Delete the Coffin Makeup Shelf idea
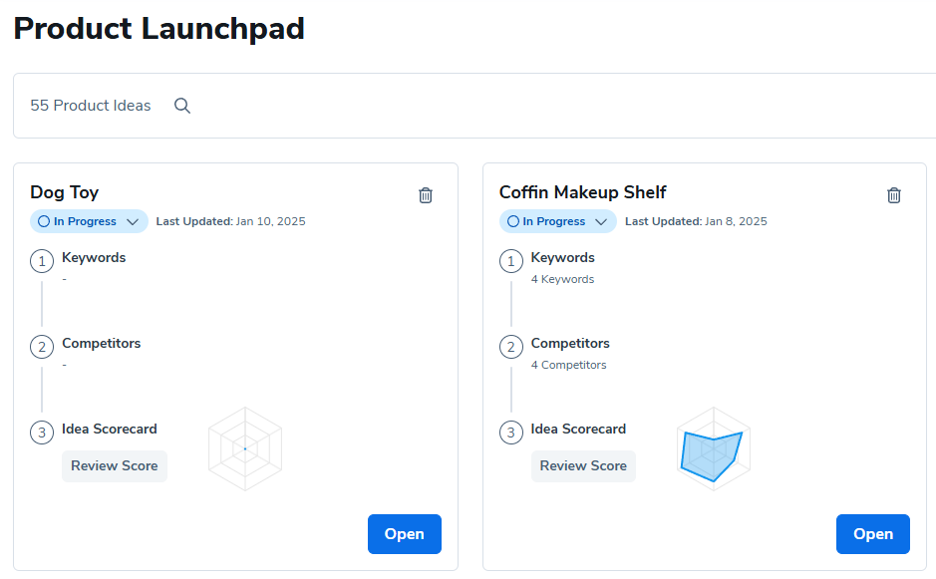This screenshot has width=936, height=579. coord(894,195)
